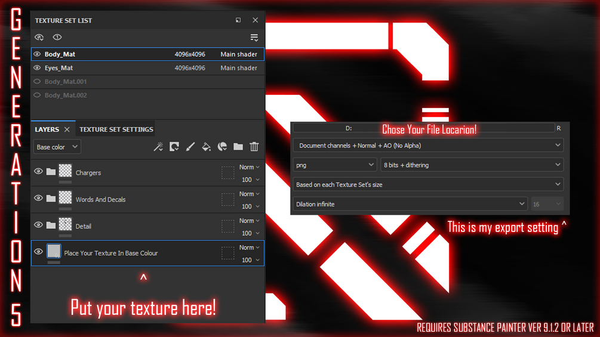This screenshot has height=337, width=600.
Task: Select the Words And Decals layer group
Action: pos(147,200)
